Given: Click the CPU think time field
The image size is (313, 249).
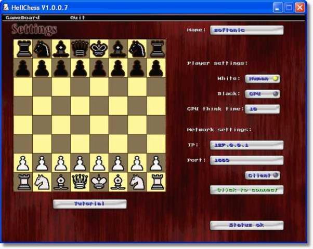Looking at the screenshot, I should click(x=262, y=109).
